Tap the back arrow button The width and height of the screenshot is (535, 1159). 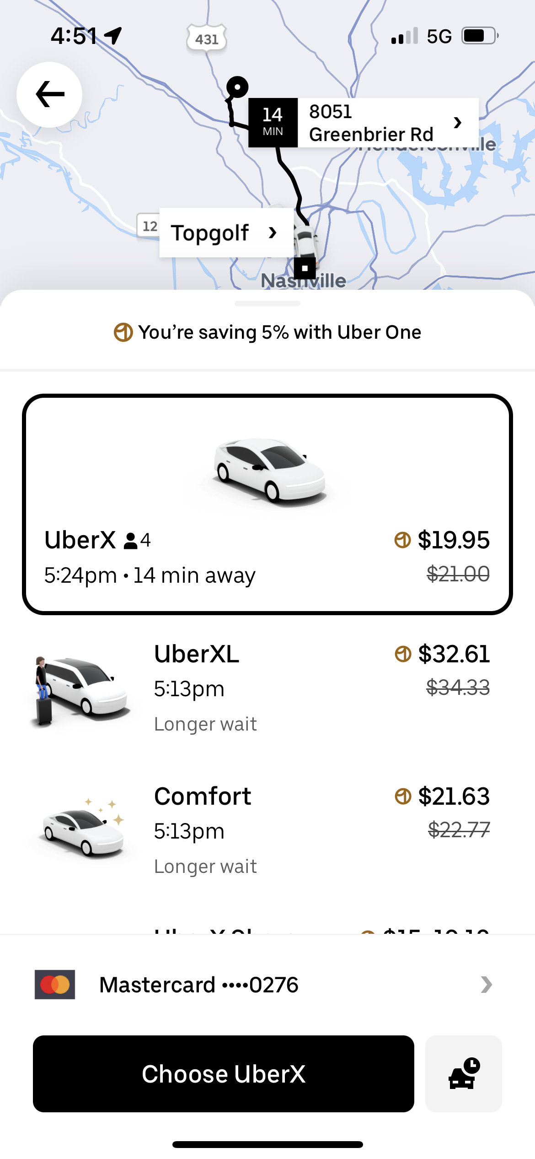(x=49, y=94)
